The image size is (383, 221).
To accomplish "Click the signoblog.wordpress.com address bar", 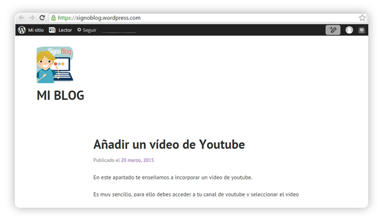I will [204, 18].
